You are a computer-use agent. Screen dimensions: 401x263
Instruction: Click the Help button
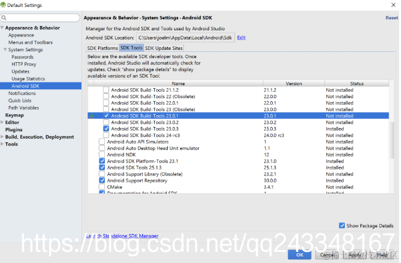[382, 254]
